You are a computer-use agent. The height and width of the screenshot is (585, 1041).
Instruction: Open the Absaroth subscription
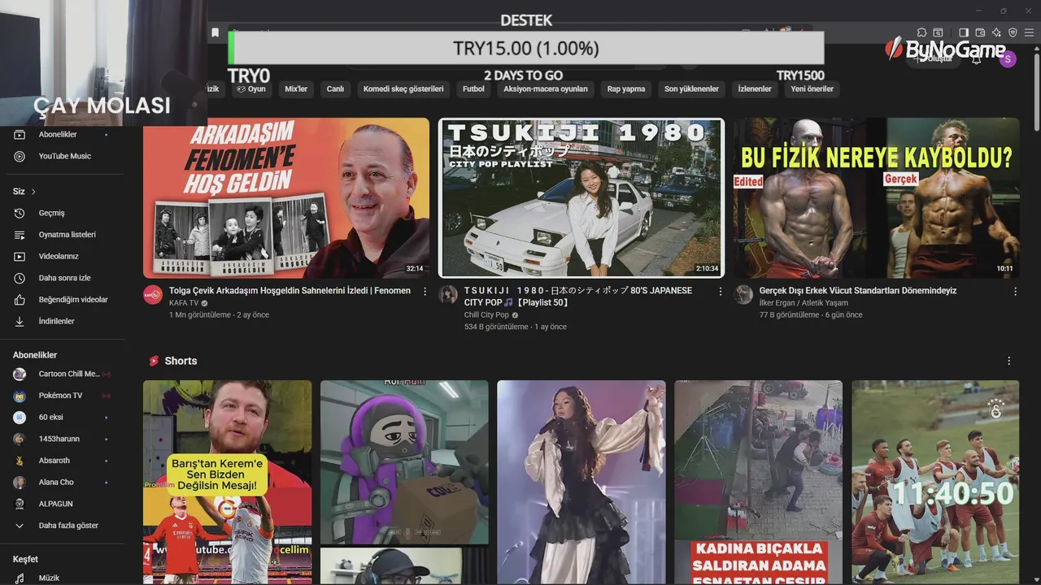pyautogui.click(x=63, y=461)
